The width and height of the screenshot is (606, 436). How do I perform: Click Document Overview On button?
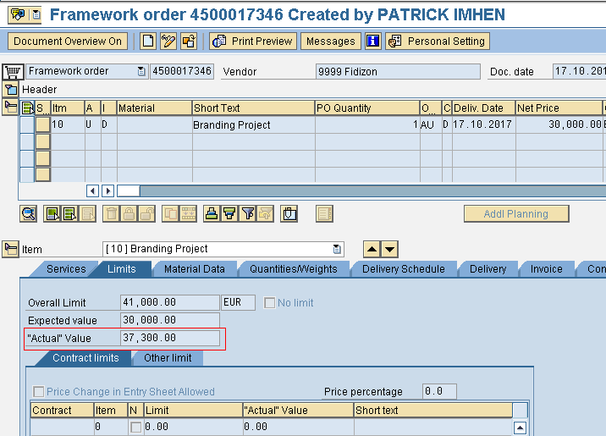coord(68,41)
